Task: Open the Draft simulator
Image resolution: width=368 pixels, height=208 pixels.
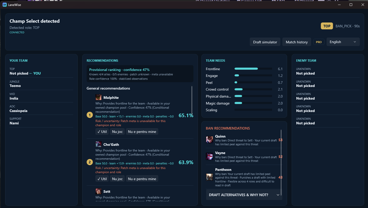Action: [x=265, y=42]
